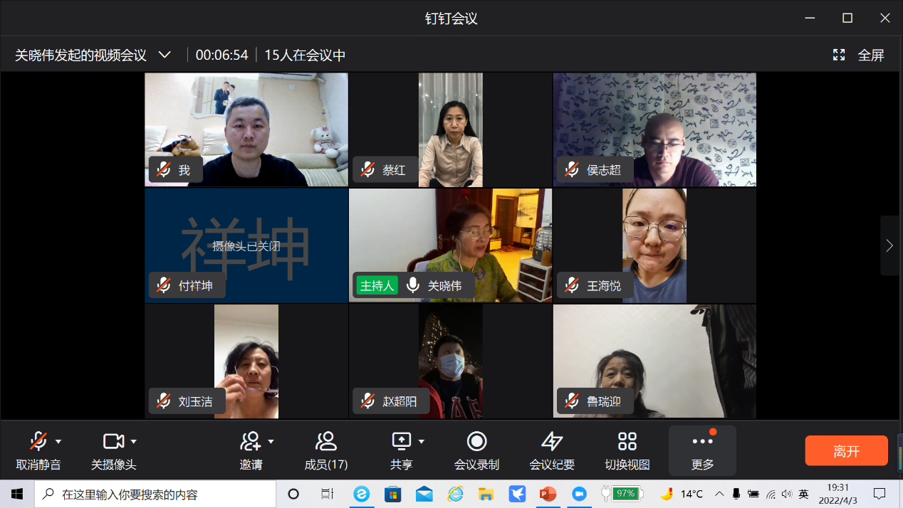
Task: Click muted mic icon beside 刘玉洁
Action: (x=164, y=401)
